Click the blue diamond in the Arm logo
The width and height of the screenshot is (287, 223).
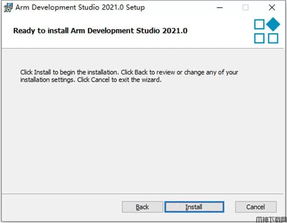coord(273,24)
